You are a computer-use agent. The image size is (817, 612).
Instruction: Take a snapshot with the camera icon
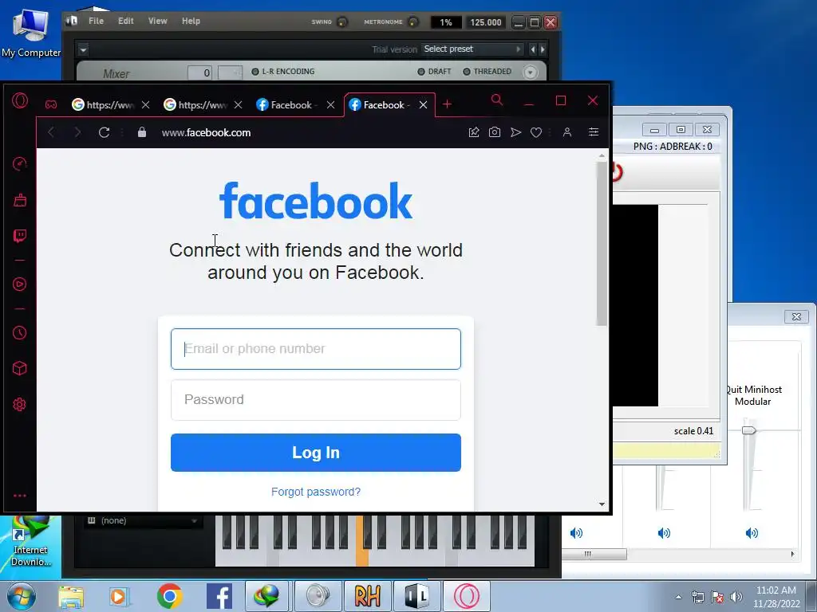pyautogui.click(x=495, y=132)
